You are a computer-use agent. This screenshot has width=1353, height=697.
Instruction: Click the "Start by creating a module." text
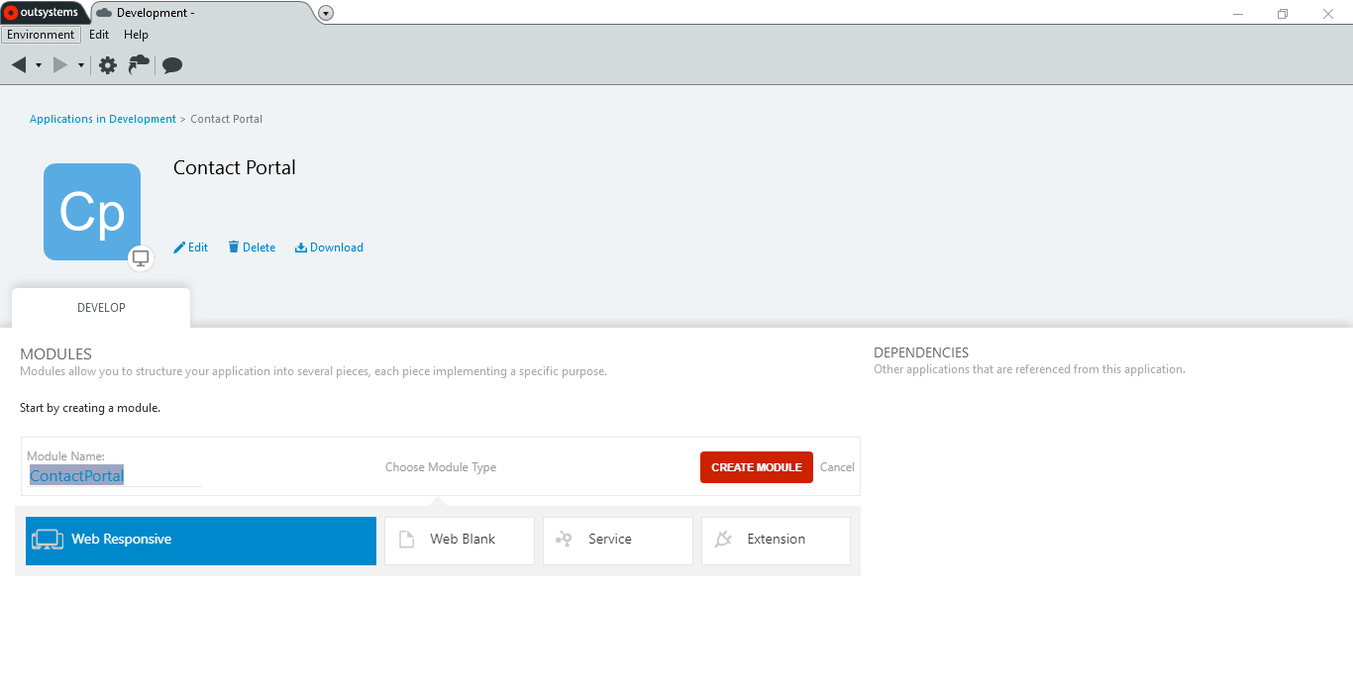coord(90,408)
